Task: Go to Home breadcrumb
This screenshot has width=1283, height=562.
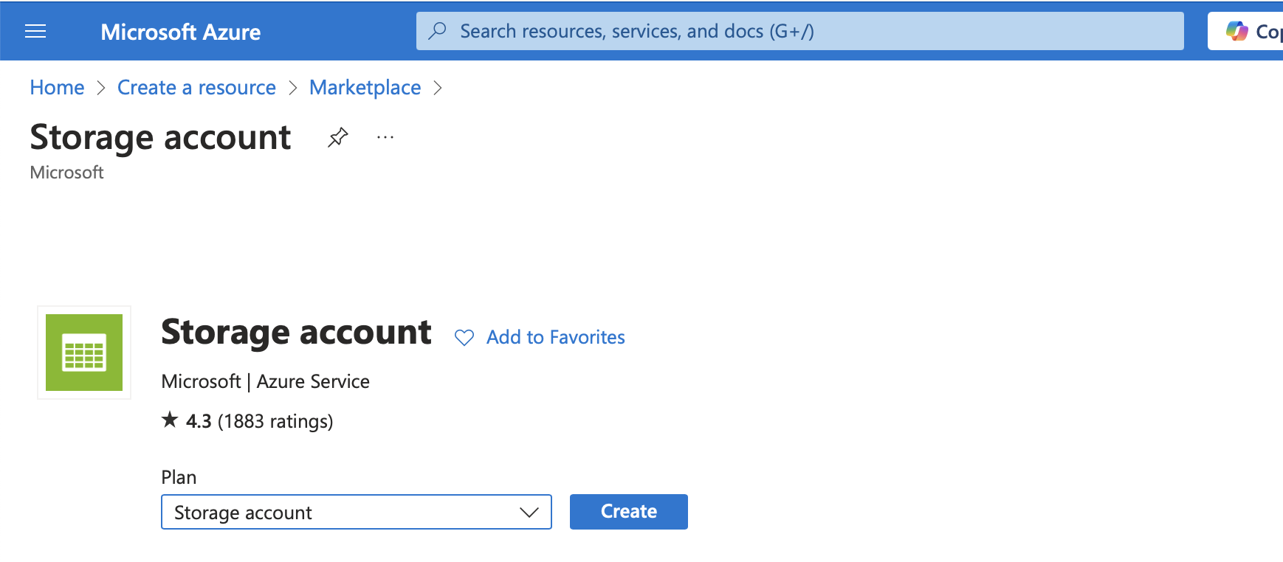Action: point(57,88)
